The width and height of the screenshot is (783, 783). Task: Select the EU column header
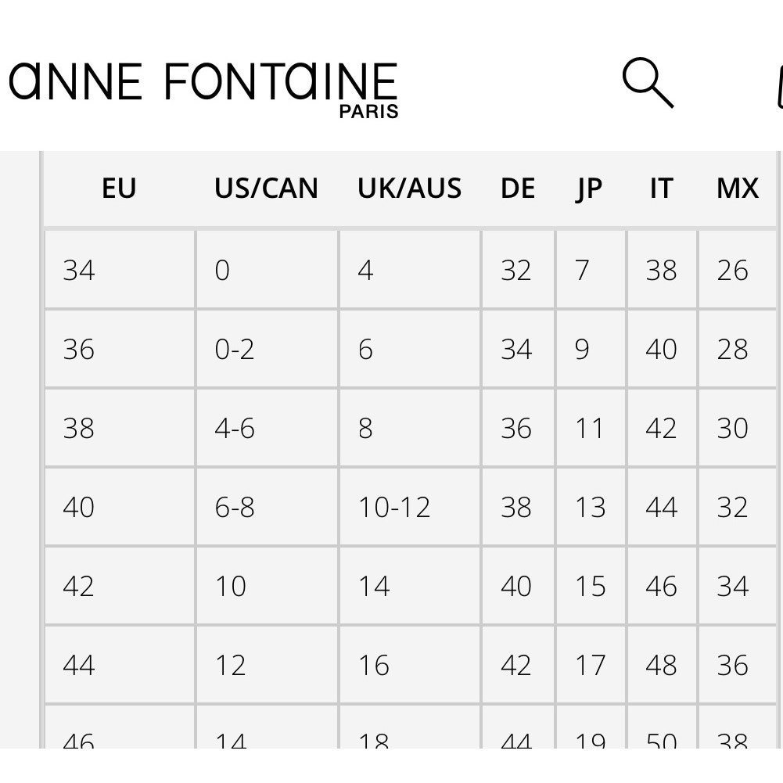pos(119,189)
